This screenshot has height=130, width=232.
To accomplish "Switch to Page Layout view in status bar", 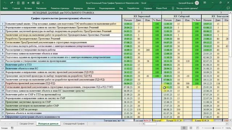I will 191,128.
